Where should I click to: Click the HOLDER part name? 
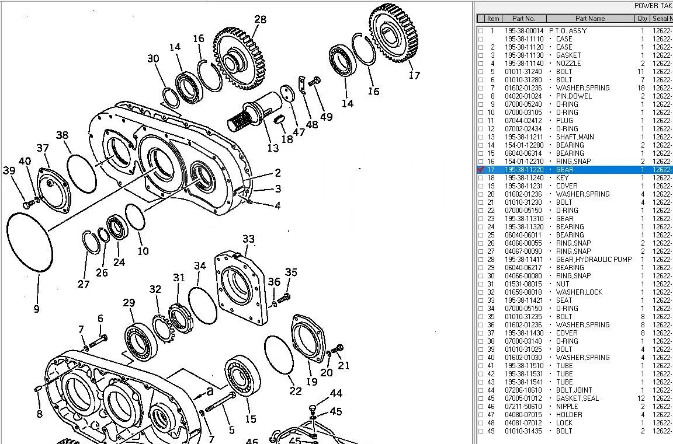[569, 415]
